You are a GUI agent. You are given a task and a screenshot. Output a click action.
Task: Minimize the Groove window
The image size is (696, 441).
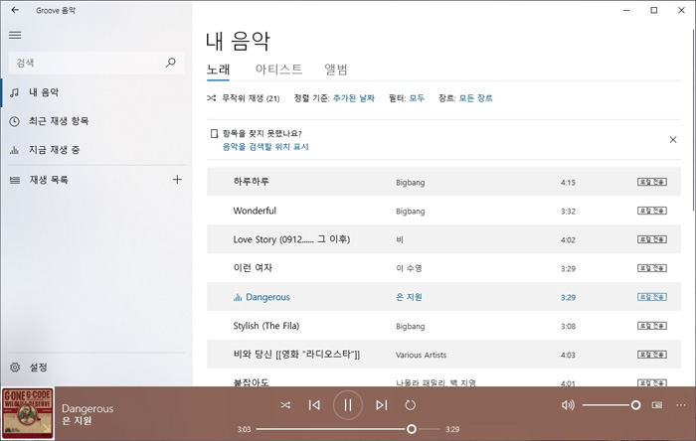[626, 10]
